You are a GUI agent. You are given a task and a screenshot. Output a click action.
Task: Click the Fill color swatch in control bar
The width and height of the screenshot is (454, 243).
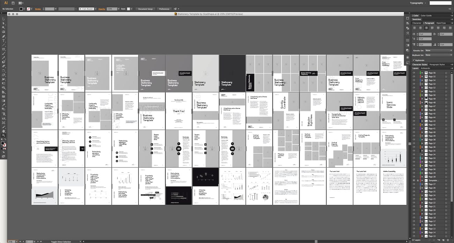[x=21, y=9]
